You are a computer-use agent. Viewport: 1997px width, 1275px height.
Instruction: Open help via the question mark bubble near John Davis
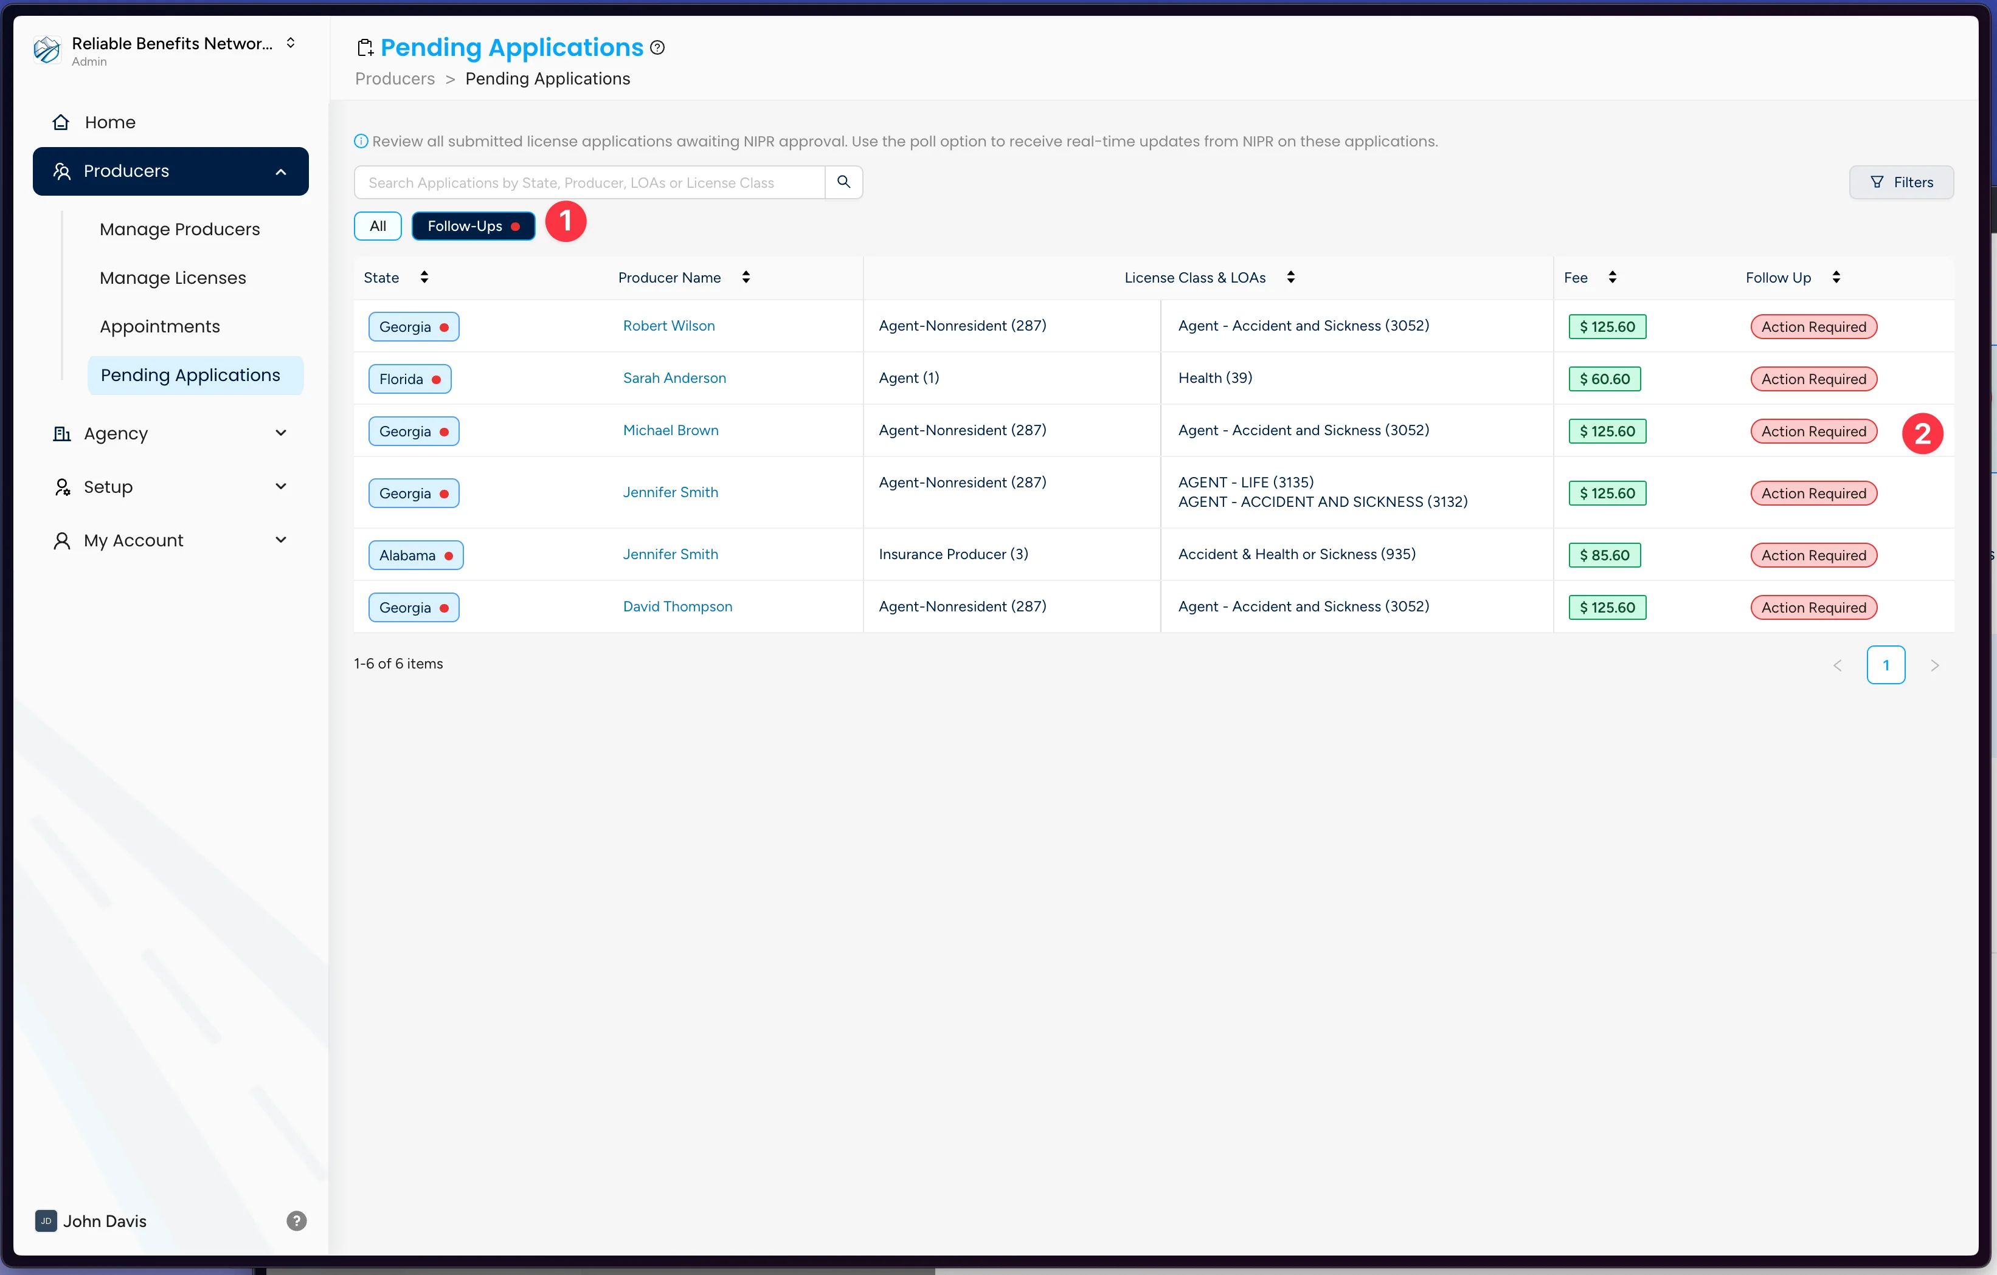point(296,1221)
